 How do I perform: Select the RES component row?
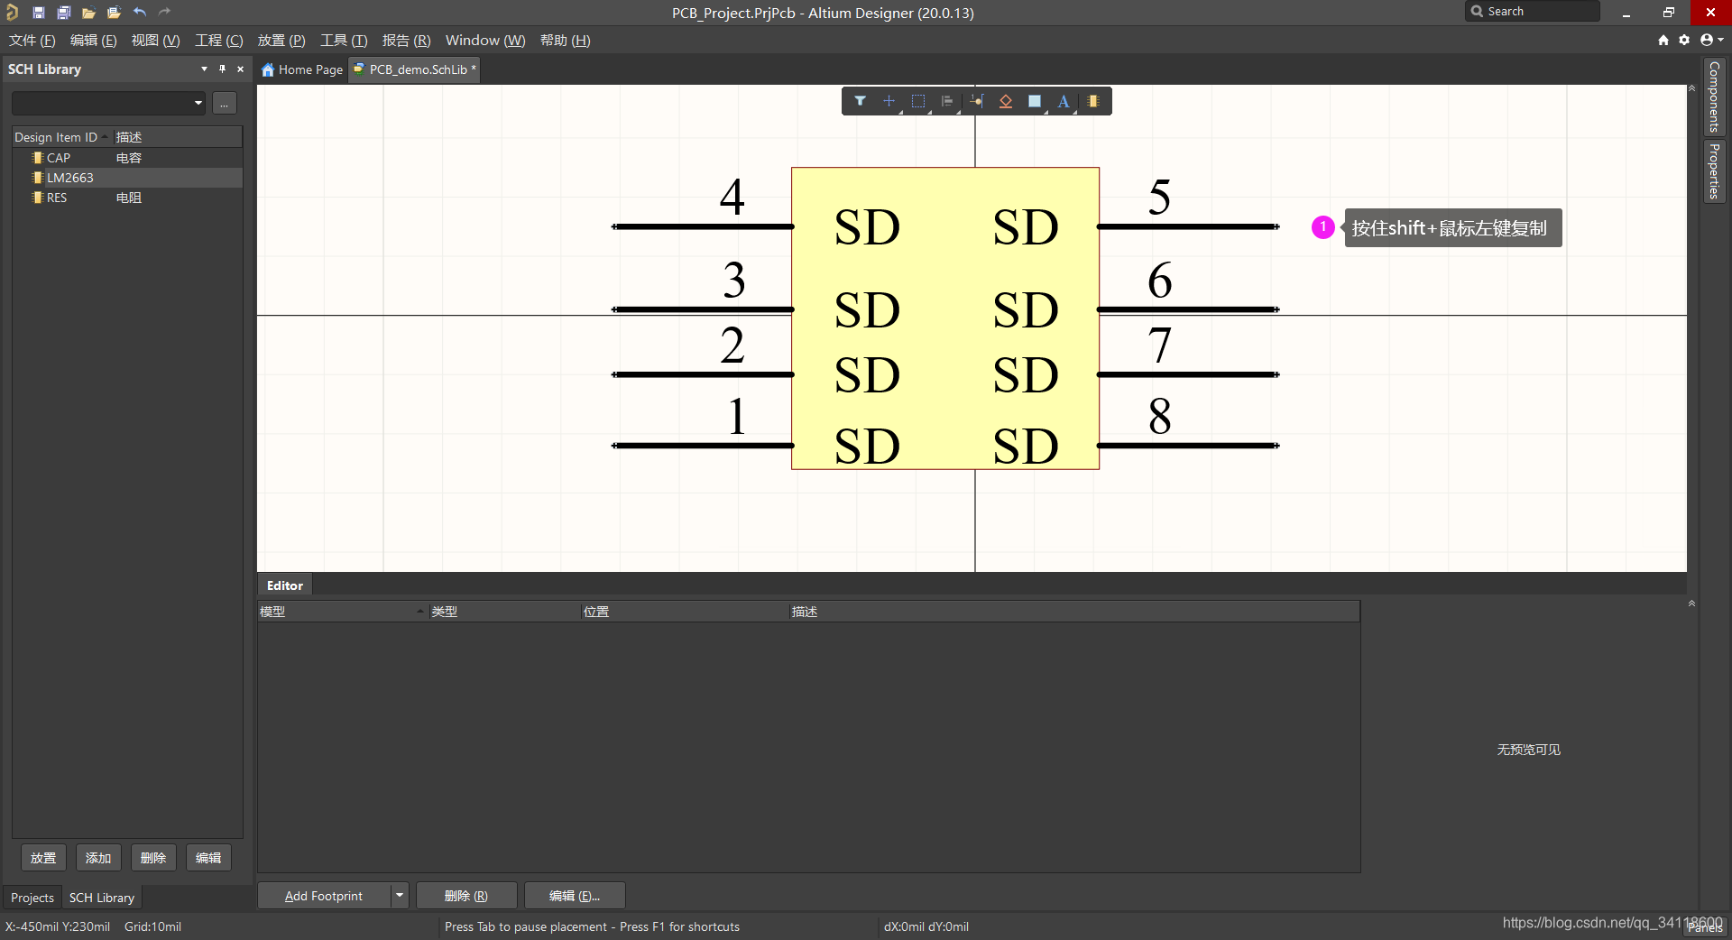[x=127, y=198]
